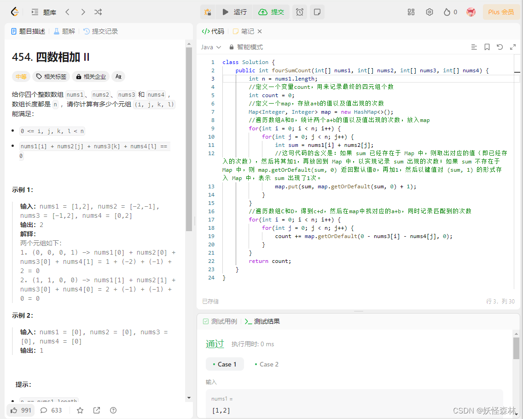Go to the next problem arrow
The image size is (523, 419).
[x=83, y=12]
